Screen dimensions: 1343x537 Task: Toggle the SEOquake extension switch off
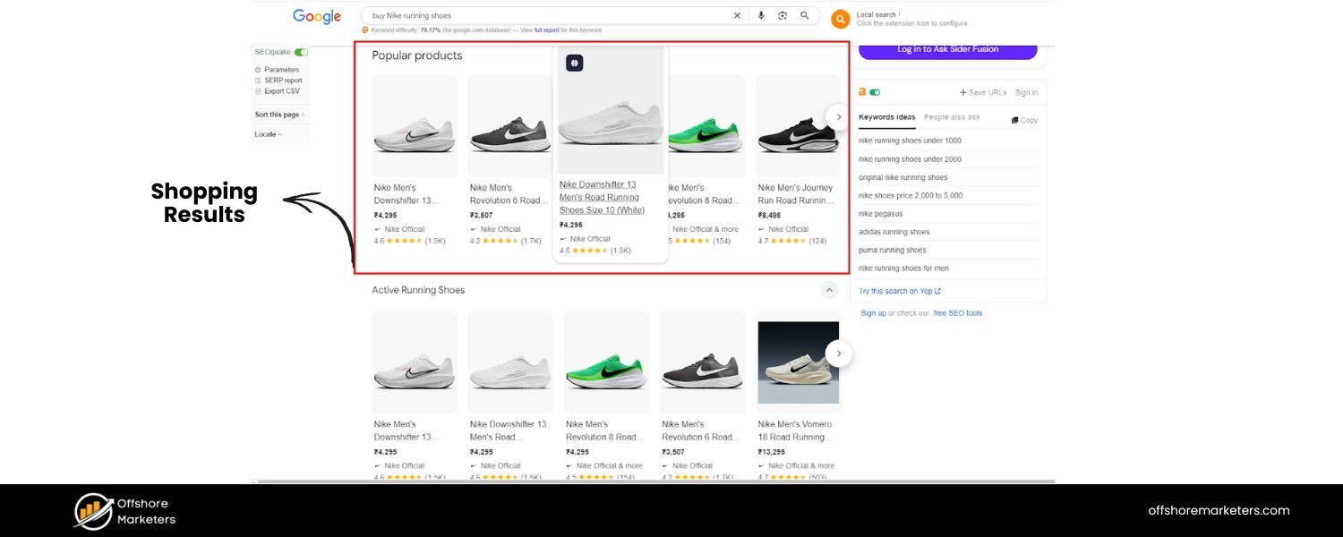point(299,52)
